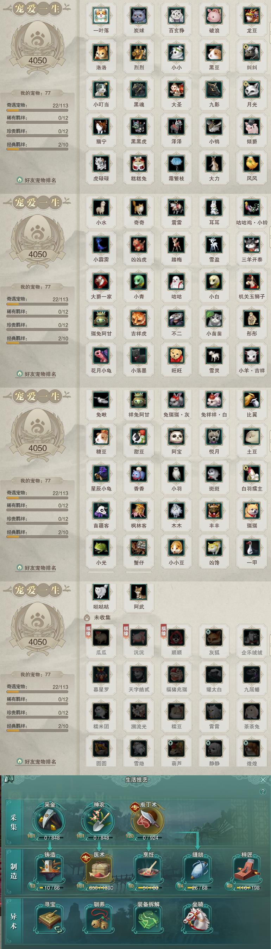This screenshot has height=949, width=271.
Task: Click the help question mark button
Action: point(263,792)
